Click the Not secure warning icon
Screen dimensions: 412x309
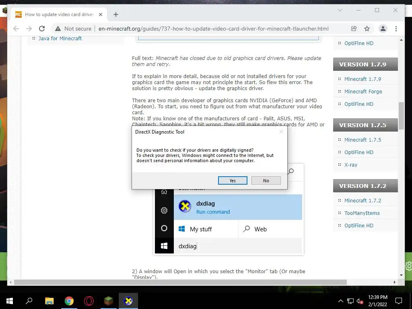58,29
